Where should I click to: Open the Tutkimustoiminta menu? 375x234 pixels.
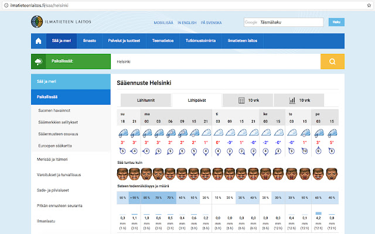pyautogui.click(x=200, y=41)
